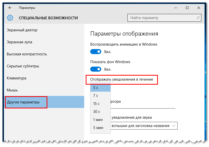Choose '15 с' notification duration

[x=100, y=104]
